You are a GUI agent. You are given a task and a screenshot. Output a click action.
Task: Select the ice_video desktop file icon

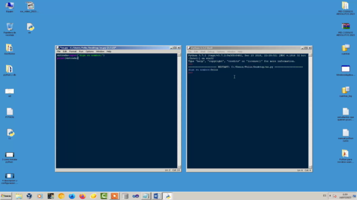click(30, 7)
